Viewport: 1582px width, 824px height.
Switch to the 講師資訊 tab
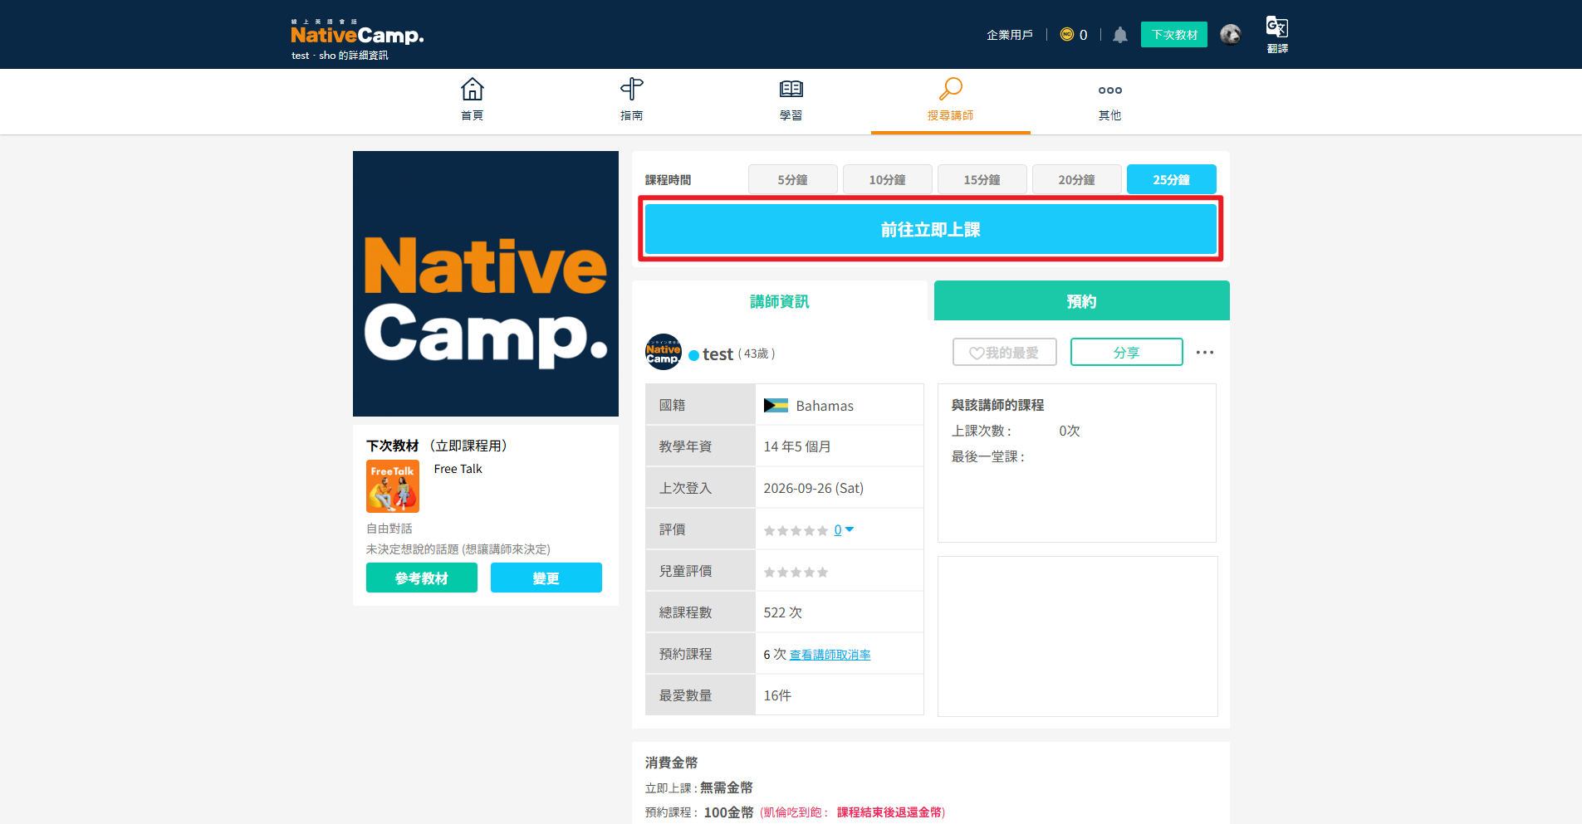pyautogui.click(x=779, y=300)
